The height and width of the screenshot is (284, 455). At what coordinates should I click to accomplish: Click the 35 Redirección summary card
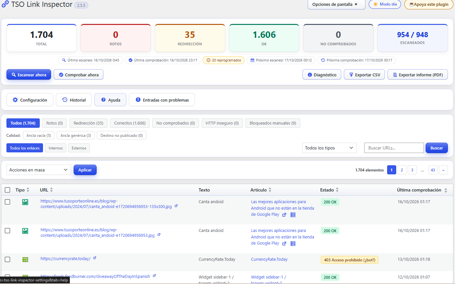coord(190,38)
